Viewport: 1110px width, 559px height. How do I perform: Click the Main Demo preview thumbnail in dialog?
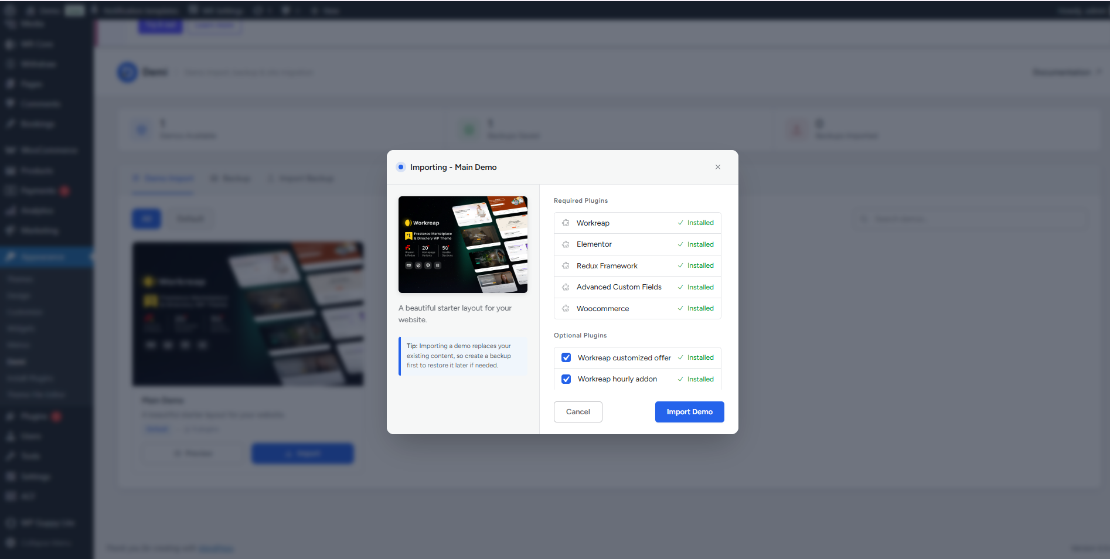[x=462, y=244]
